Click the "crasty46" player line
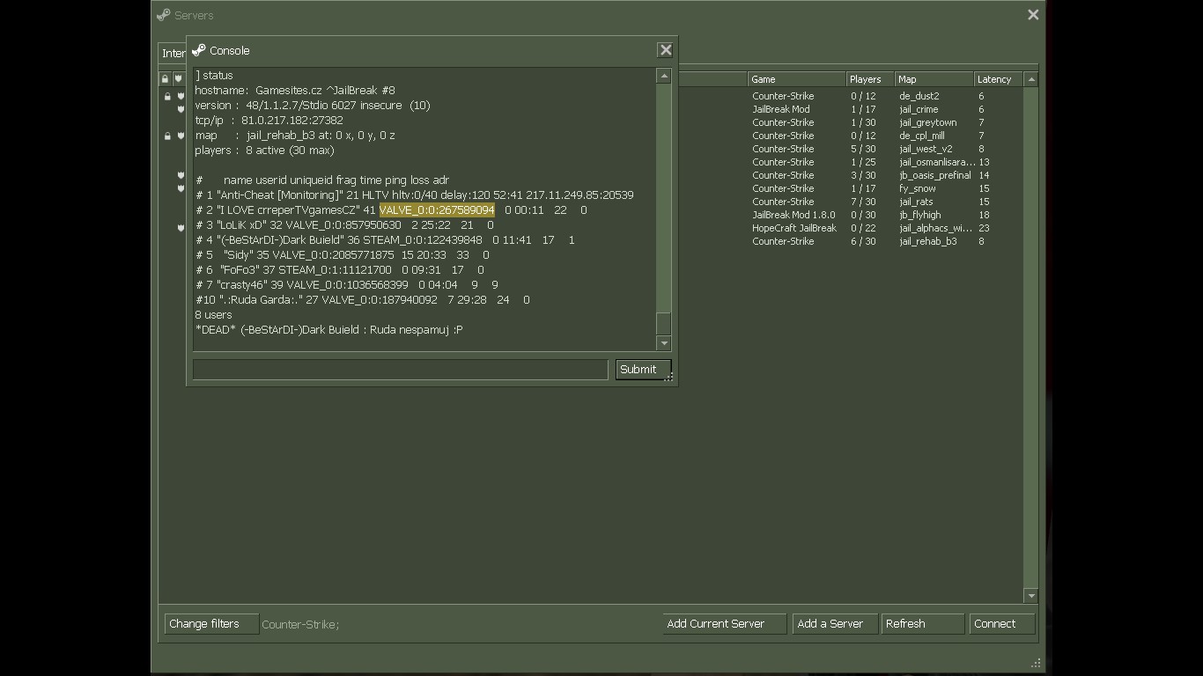Screen dimensions: 1203x676 [x=347, y=285]
